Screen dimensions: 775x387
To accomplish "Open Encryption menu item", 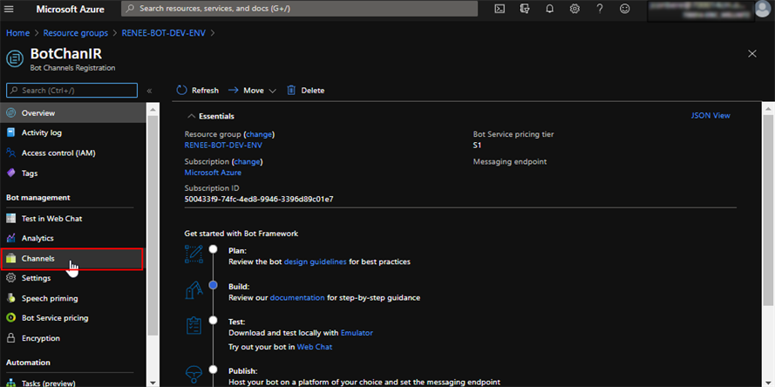I will coord(73,338).
